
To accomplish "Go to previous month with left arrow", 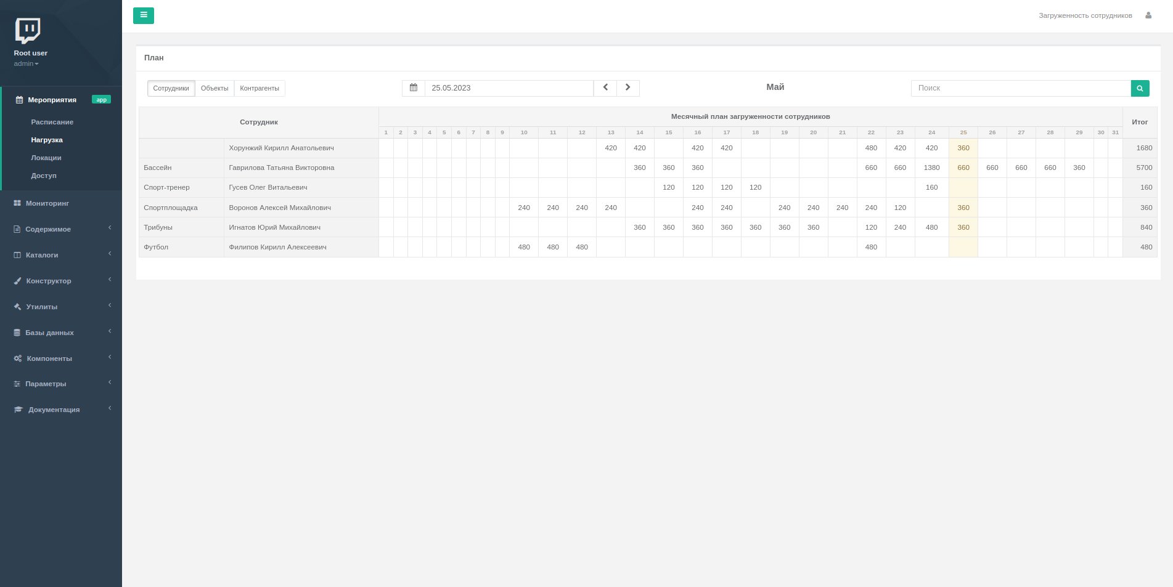I will 605,88.
